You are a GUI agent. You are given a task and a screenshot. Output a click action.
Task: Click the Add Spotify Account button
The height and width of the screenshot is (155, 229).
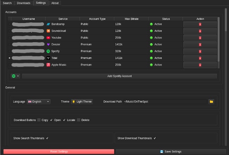click(x=119, y=76)
